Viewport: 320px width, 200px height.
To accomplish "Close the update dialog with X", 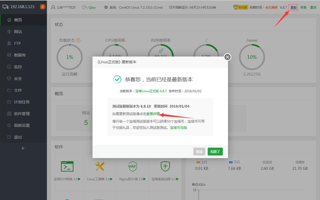I will tap(227, 57).
